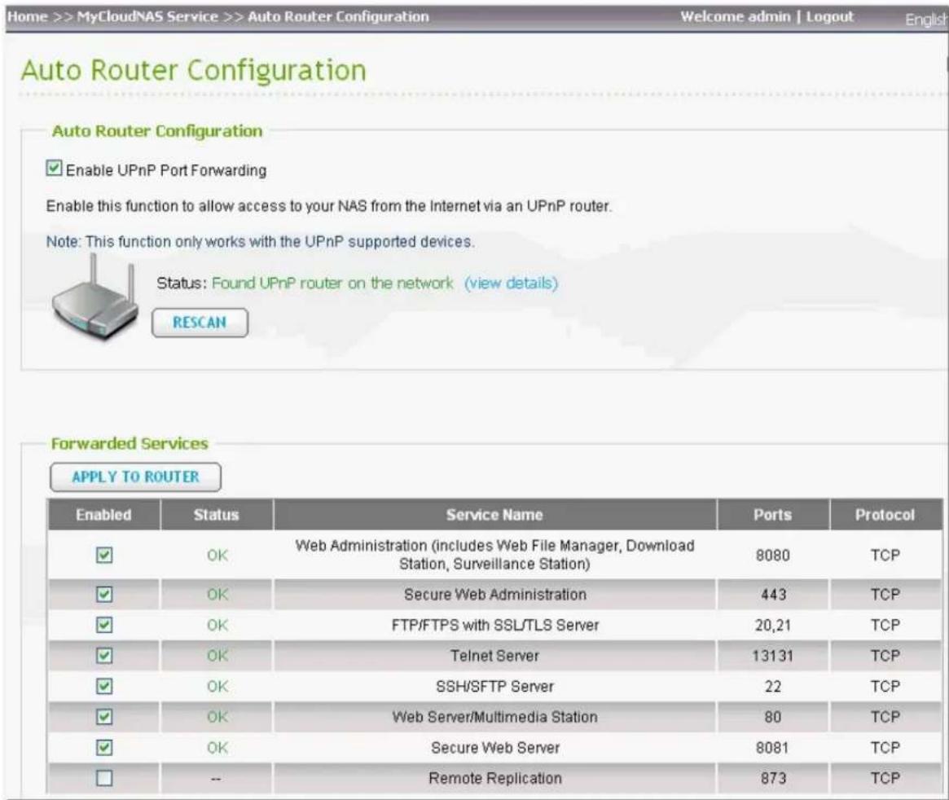
Task: Select the Secure Web Administration service name
Action: [495, 595]
